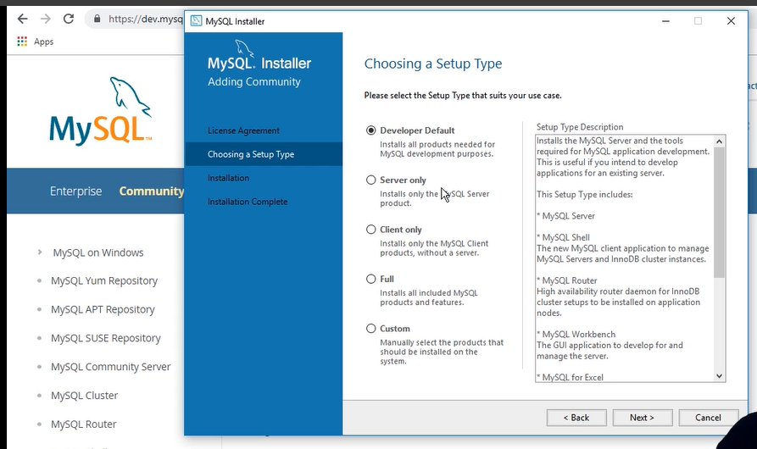
Task: Go back in the browser
Action: [22, 19]
